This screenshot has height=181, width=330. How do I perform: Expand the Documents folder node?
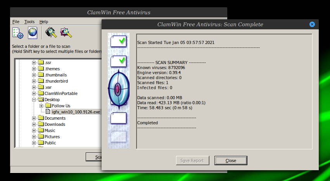[x=34, y=118]
